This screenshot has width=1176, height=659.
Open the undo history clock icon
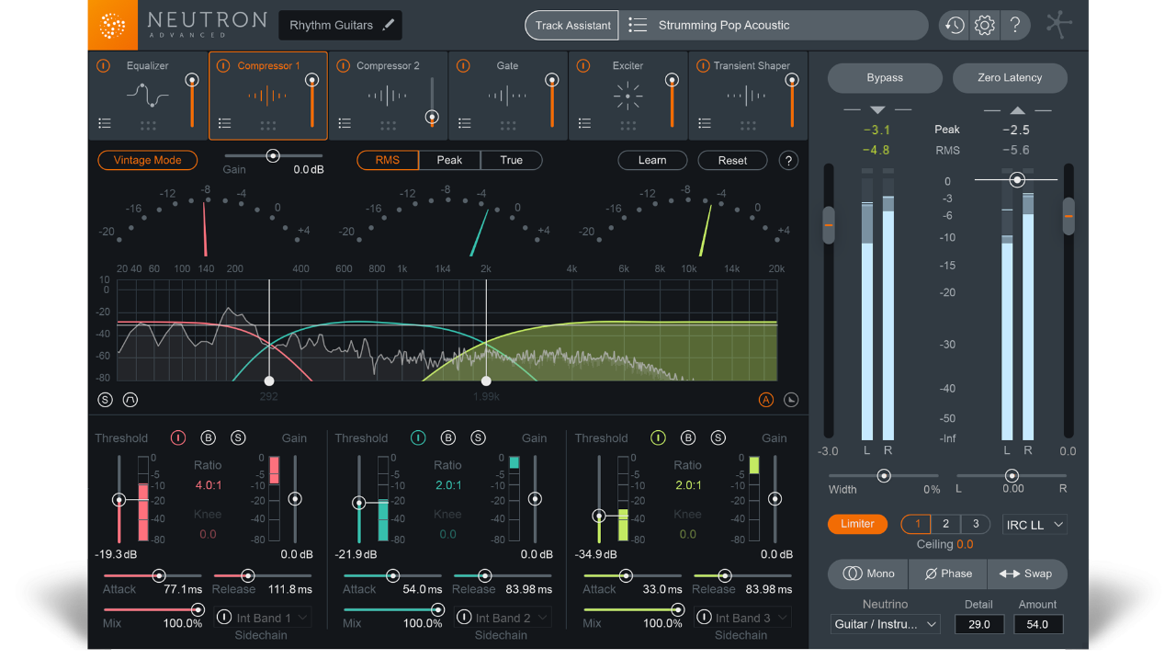[955, 26]
